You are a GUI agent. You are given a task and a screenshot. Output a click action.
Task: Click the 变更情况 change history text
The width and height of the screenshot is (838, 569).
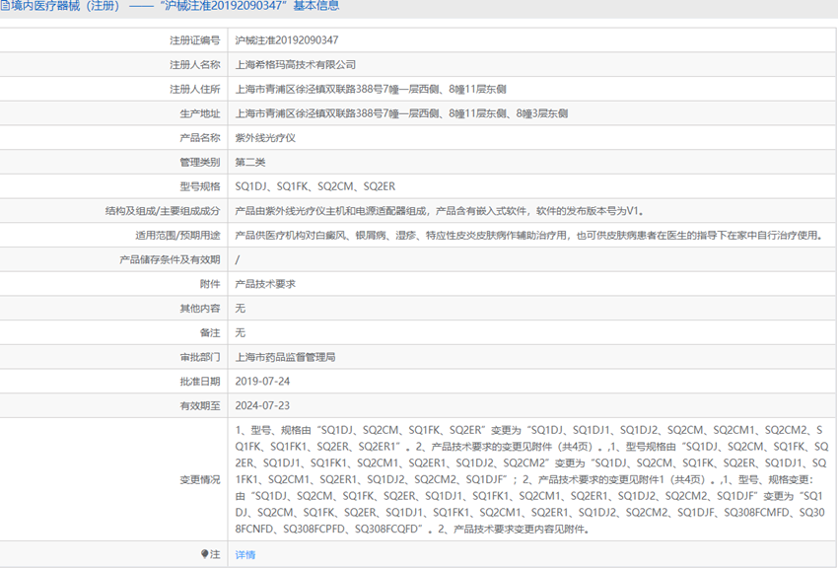tap(531, 479)
